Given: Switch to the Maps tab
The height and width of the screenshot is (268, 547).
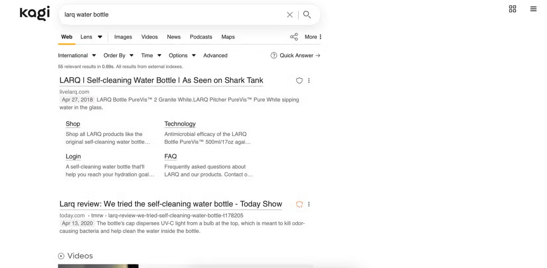Looking at the screenshot, I should click(x=228, y=37).
